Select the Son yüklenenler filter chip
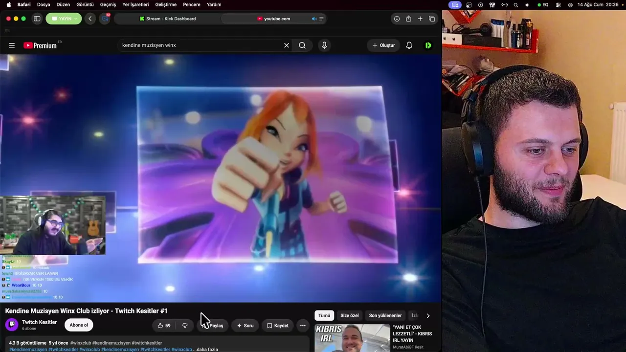This screenshot has height=352, width=626. point(385,316)
